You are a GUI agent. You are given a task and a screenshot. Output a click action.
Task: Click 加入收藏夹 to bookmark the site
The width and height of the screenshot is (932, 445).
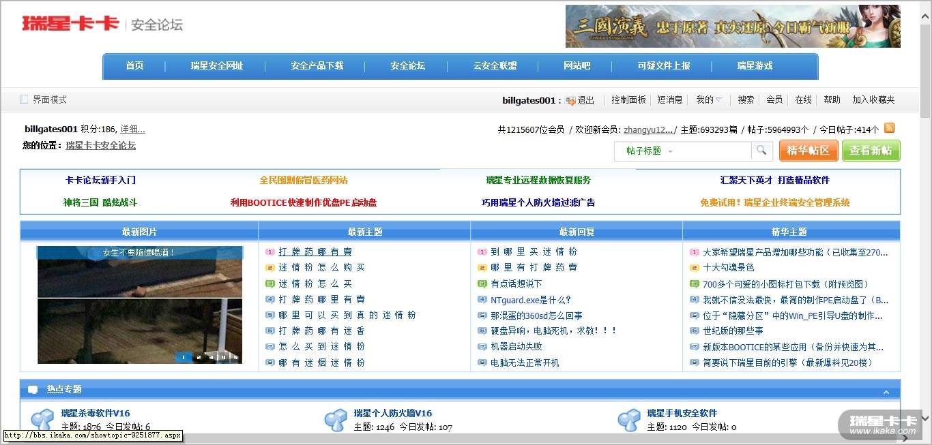click(x=873, y=100)
